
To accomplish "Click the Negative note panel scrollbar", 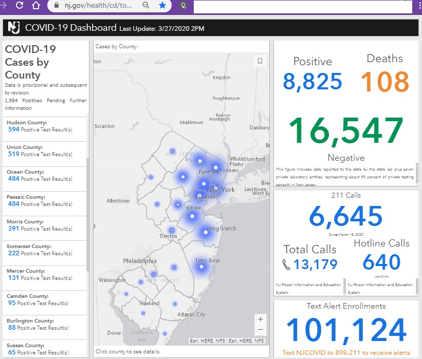I will (417, 174).
